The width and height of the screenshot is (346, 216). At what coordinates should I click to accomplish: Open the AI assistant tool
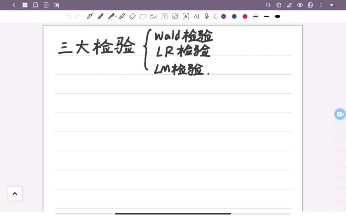coord(196,16)
